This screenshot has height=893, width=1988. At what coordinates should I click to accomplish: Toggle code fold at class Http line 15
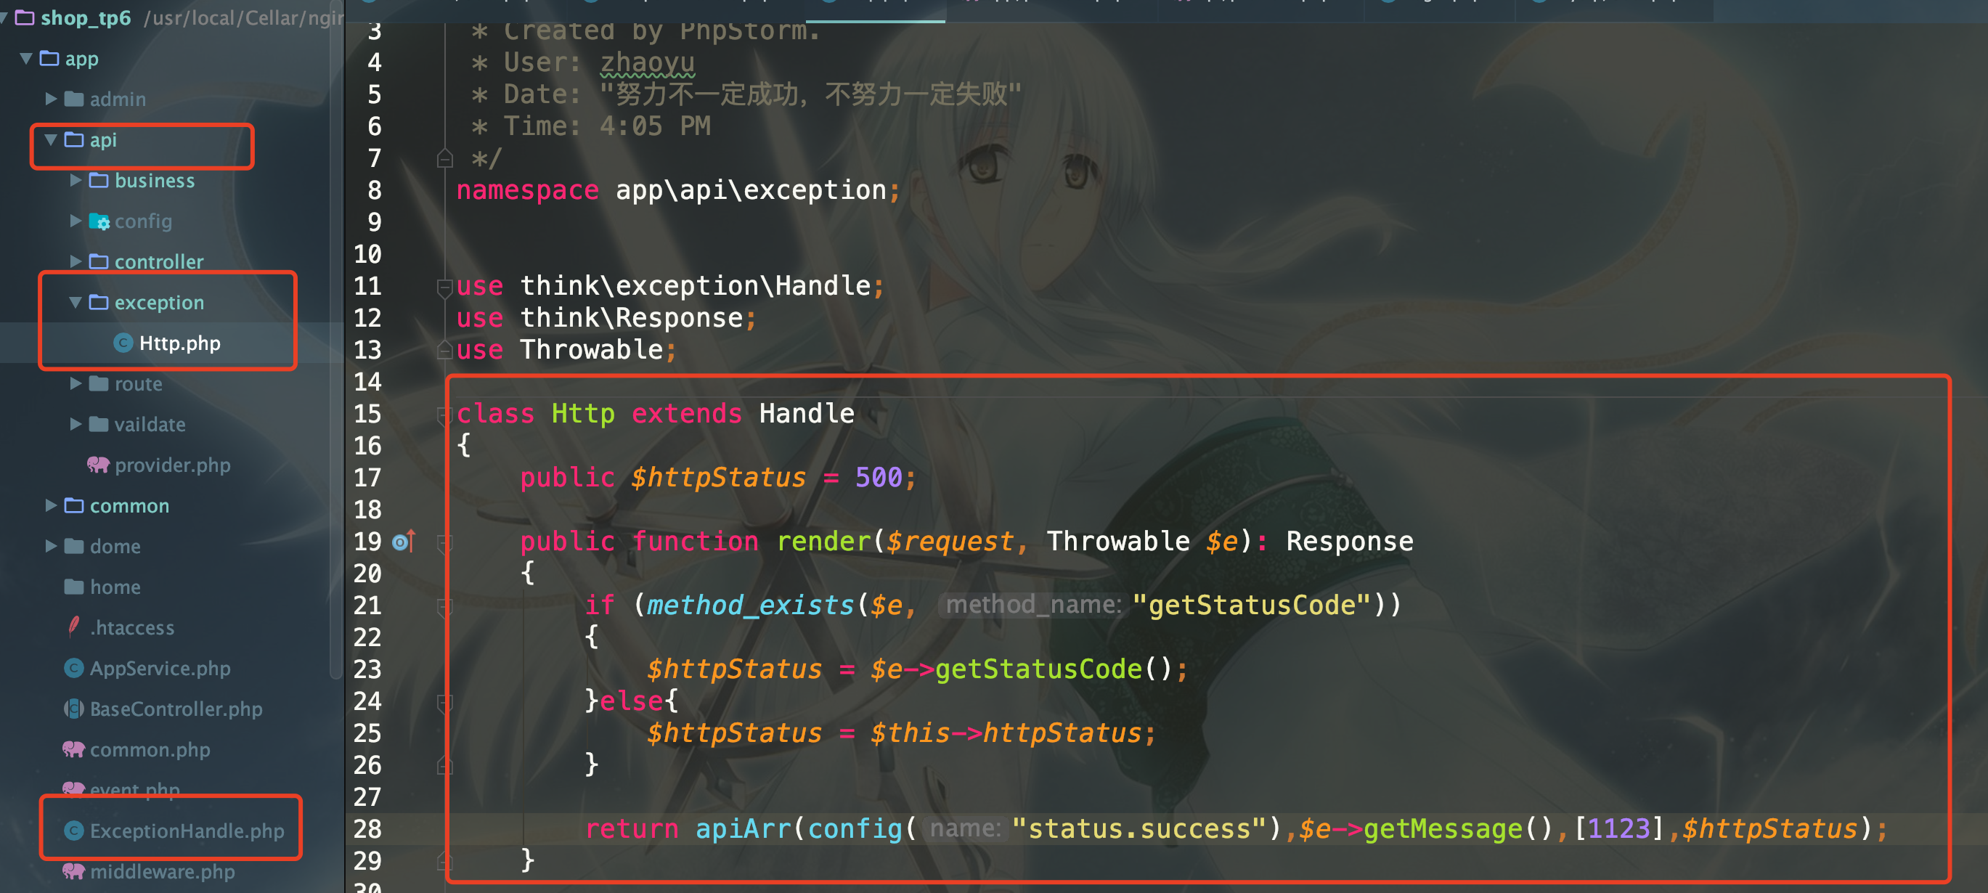coord(444,416)
